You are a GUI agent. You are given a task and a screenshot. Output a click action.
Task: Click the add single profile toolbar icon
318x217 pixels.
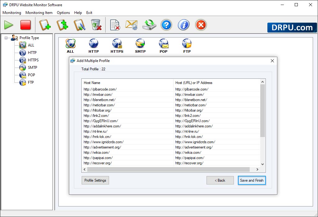click(45, 25)
